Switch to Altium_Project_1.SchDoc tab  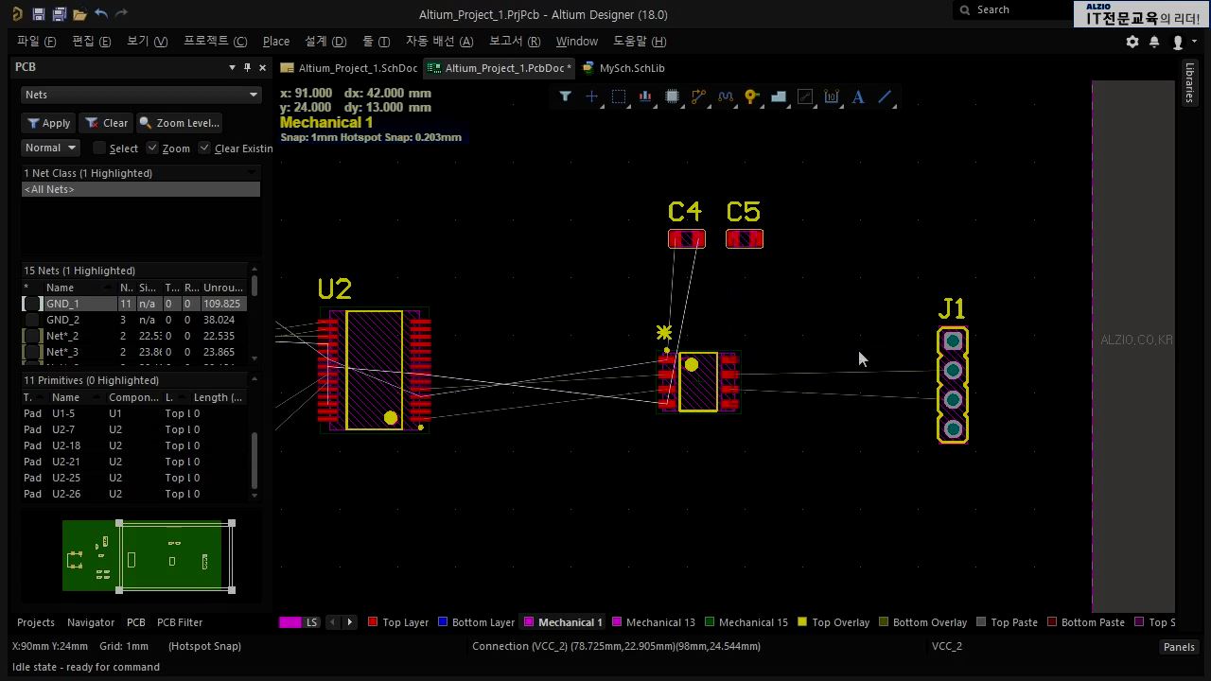click(349, 68)
